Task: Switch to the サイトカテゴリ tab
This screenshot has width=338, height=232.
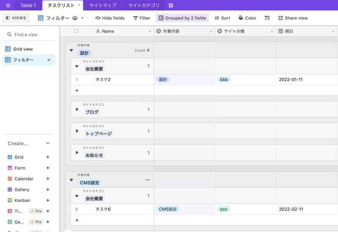Action: (x=144, y=5)
